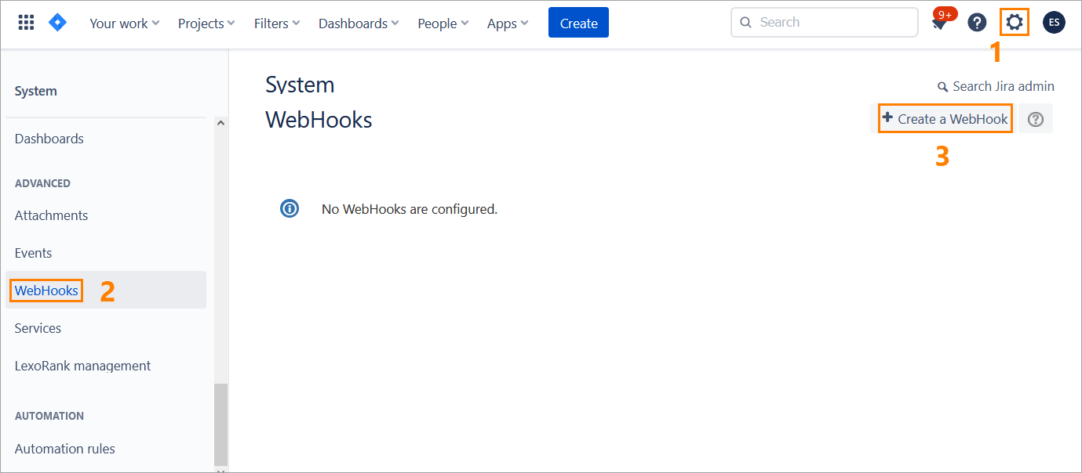
Task: Click into the top Search field
Action: pyautogui.click(x=832, y=23)
